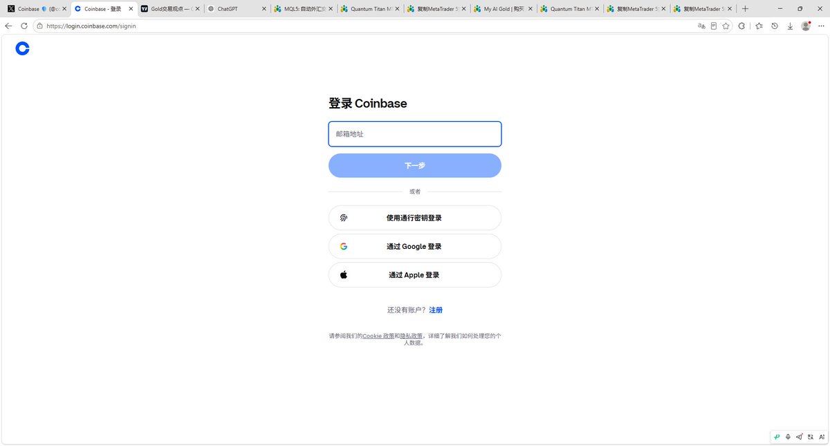Click the 下一步 button
The width and height of the screenshot is (830, 446).
tap(415, 165)
